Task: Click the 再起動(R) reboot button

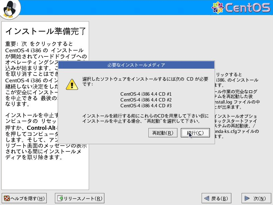Action: pos(163,133)
